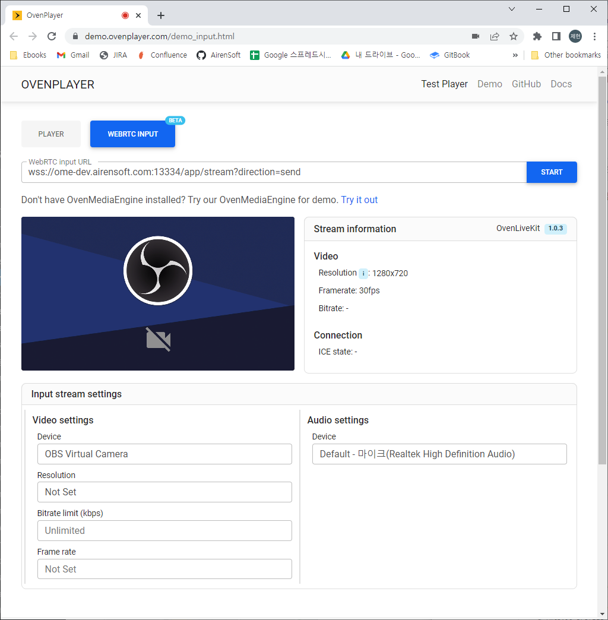Screen dimensions: 608x620
Task: Click the info icon next to Resolution
Action: click(363, 273)
